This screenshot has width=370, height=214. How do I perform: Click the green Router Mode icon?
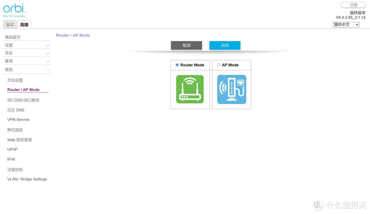[190, 89]
